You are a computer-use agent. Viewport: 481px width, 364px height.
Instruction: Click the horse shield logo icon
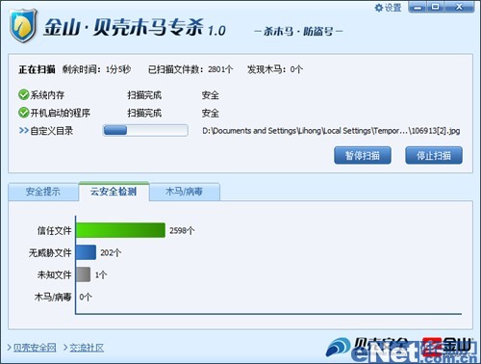(x=23, y=26)
